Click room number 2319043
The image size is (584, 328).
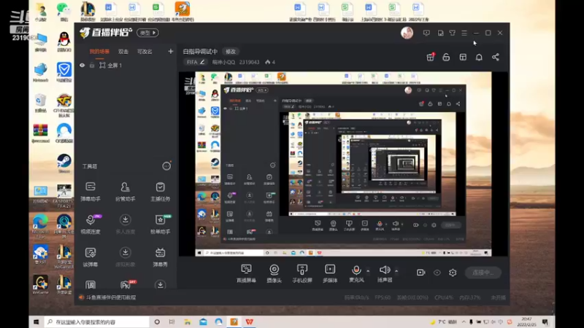click(x=249, y=62)
